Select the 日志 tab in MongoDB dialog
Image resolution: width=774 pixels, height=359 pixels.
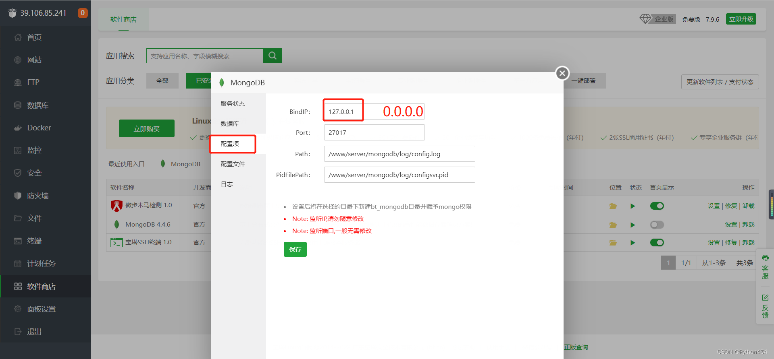(x=238, y=184)
